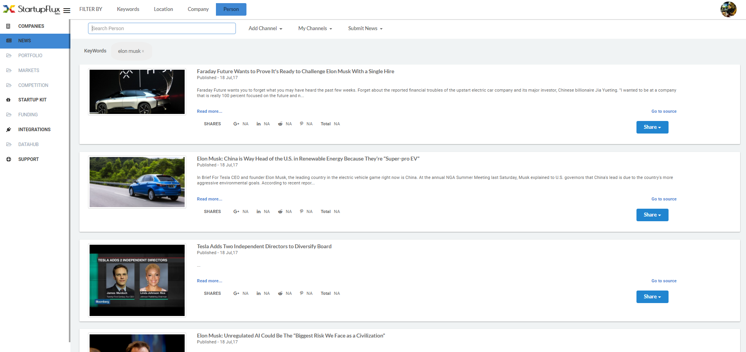746x352 pixels.
Task: Click Read more on Faraday Future article
Action: click(209, 112)
